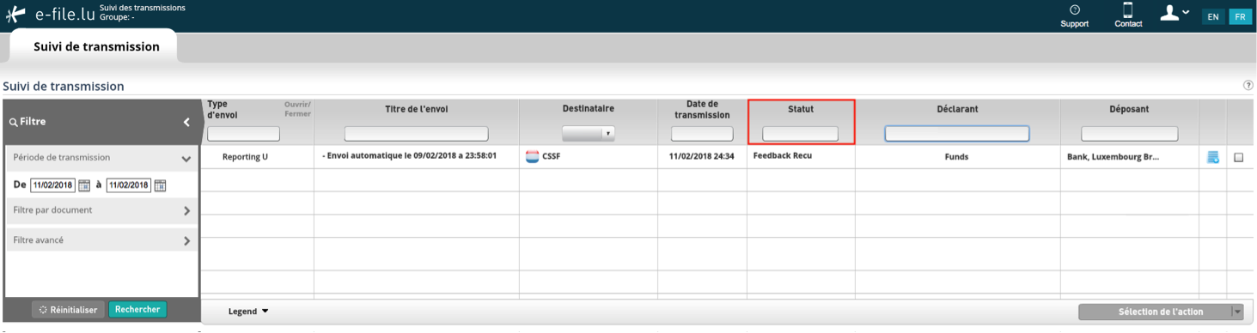Click the end date field
The height and width of the screenshot is (333, 1257).
[128, 185]
